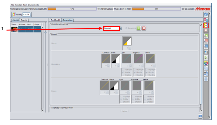The height and width of the screenshot is (125, 217).
Task: Click the Image Yellow curve swatch
Action: [149, 85]
